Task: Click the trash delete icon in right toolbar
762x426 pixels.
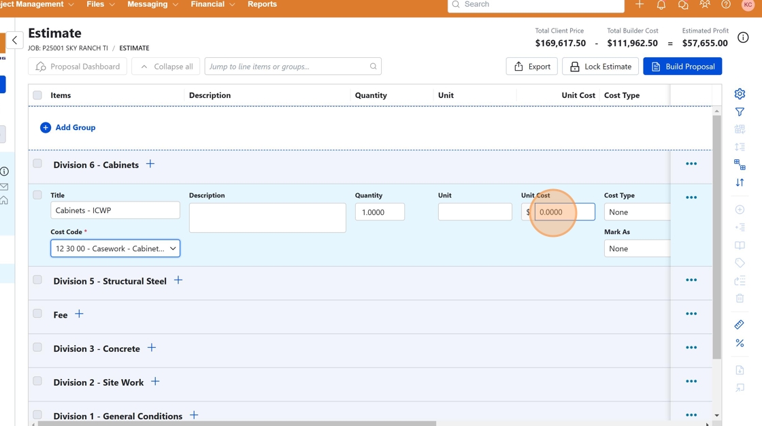Action: (740, 298)
